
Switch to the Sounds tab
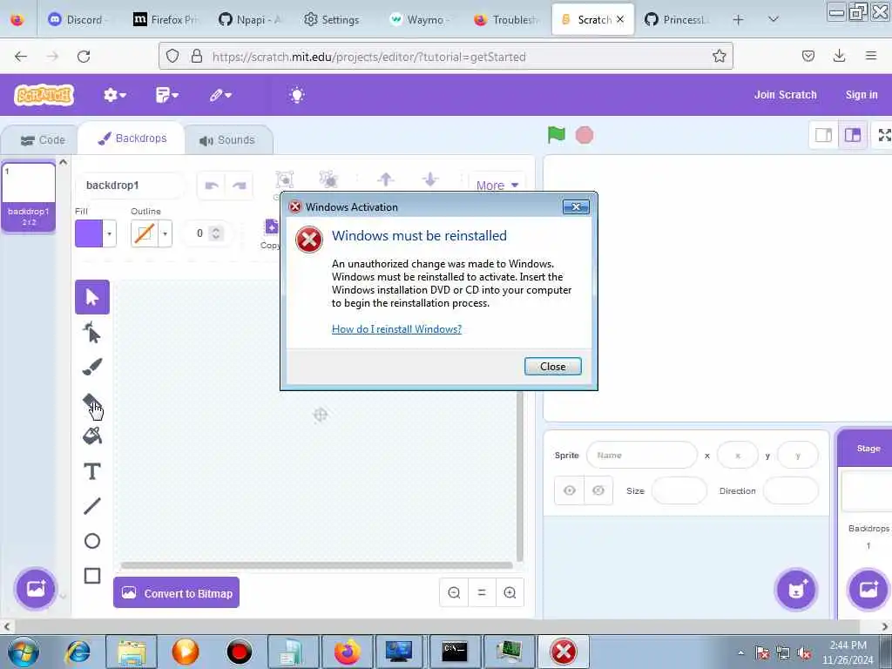click(227, 140)
